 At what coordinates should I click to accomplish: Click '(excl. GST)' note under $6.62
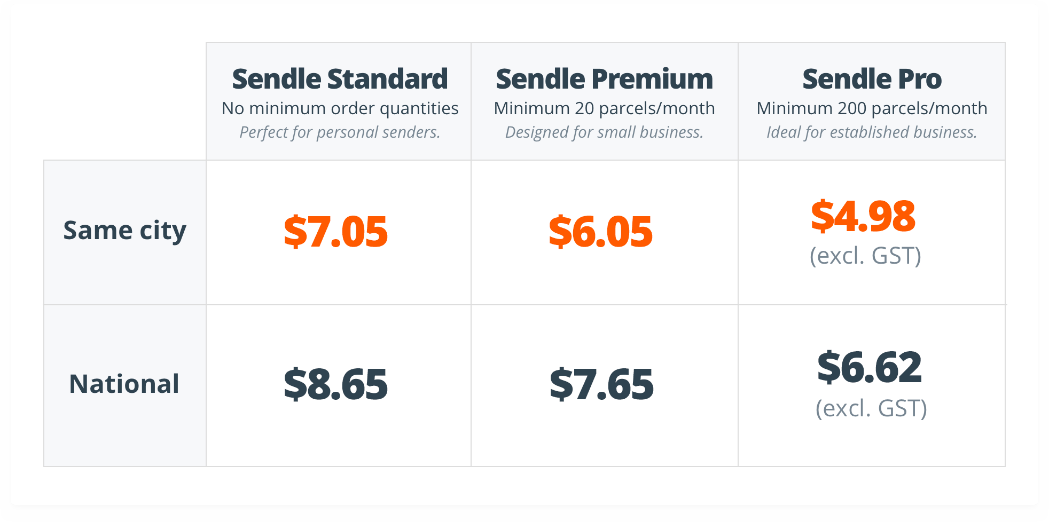click(871, 408)
